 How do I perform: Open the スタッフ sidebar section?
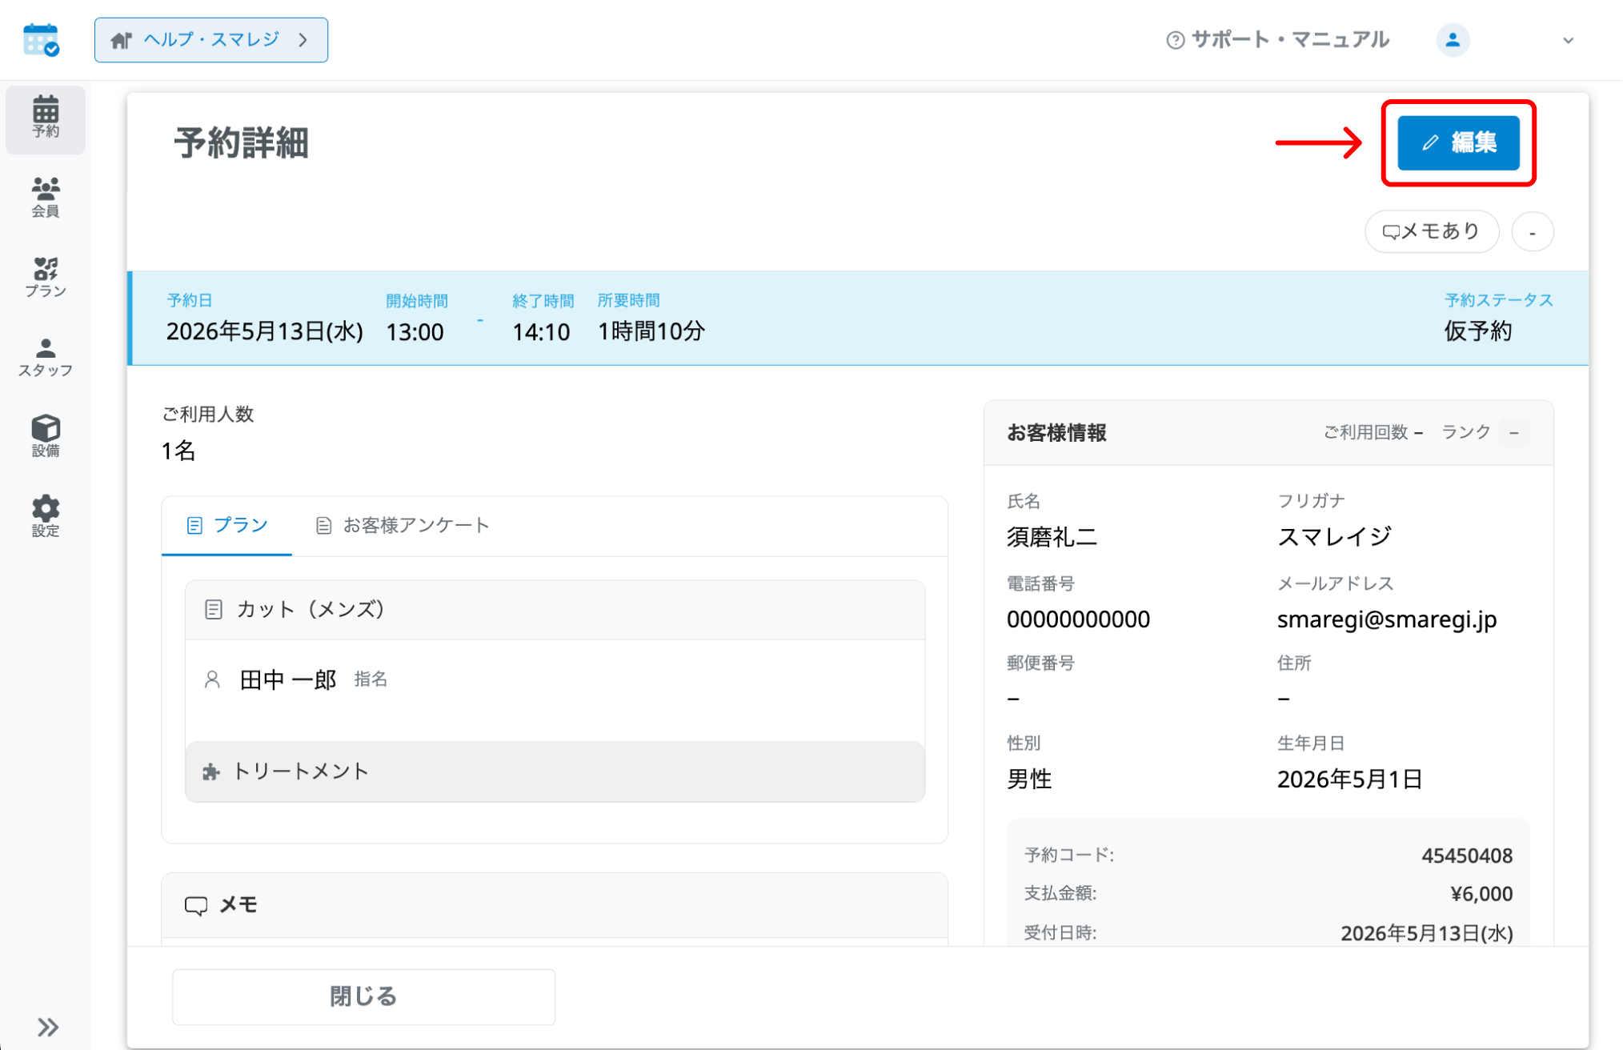[46, 358]
